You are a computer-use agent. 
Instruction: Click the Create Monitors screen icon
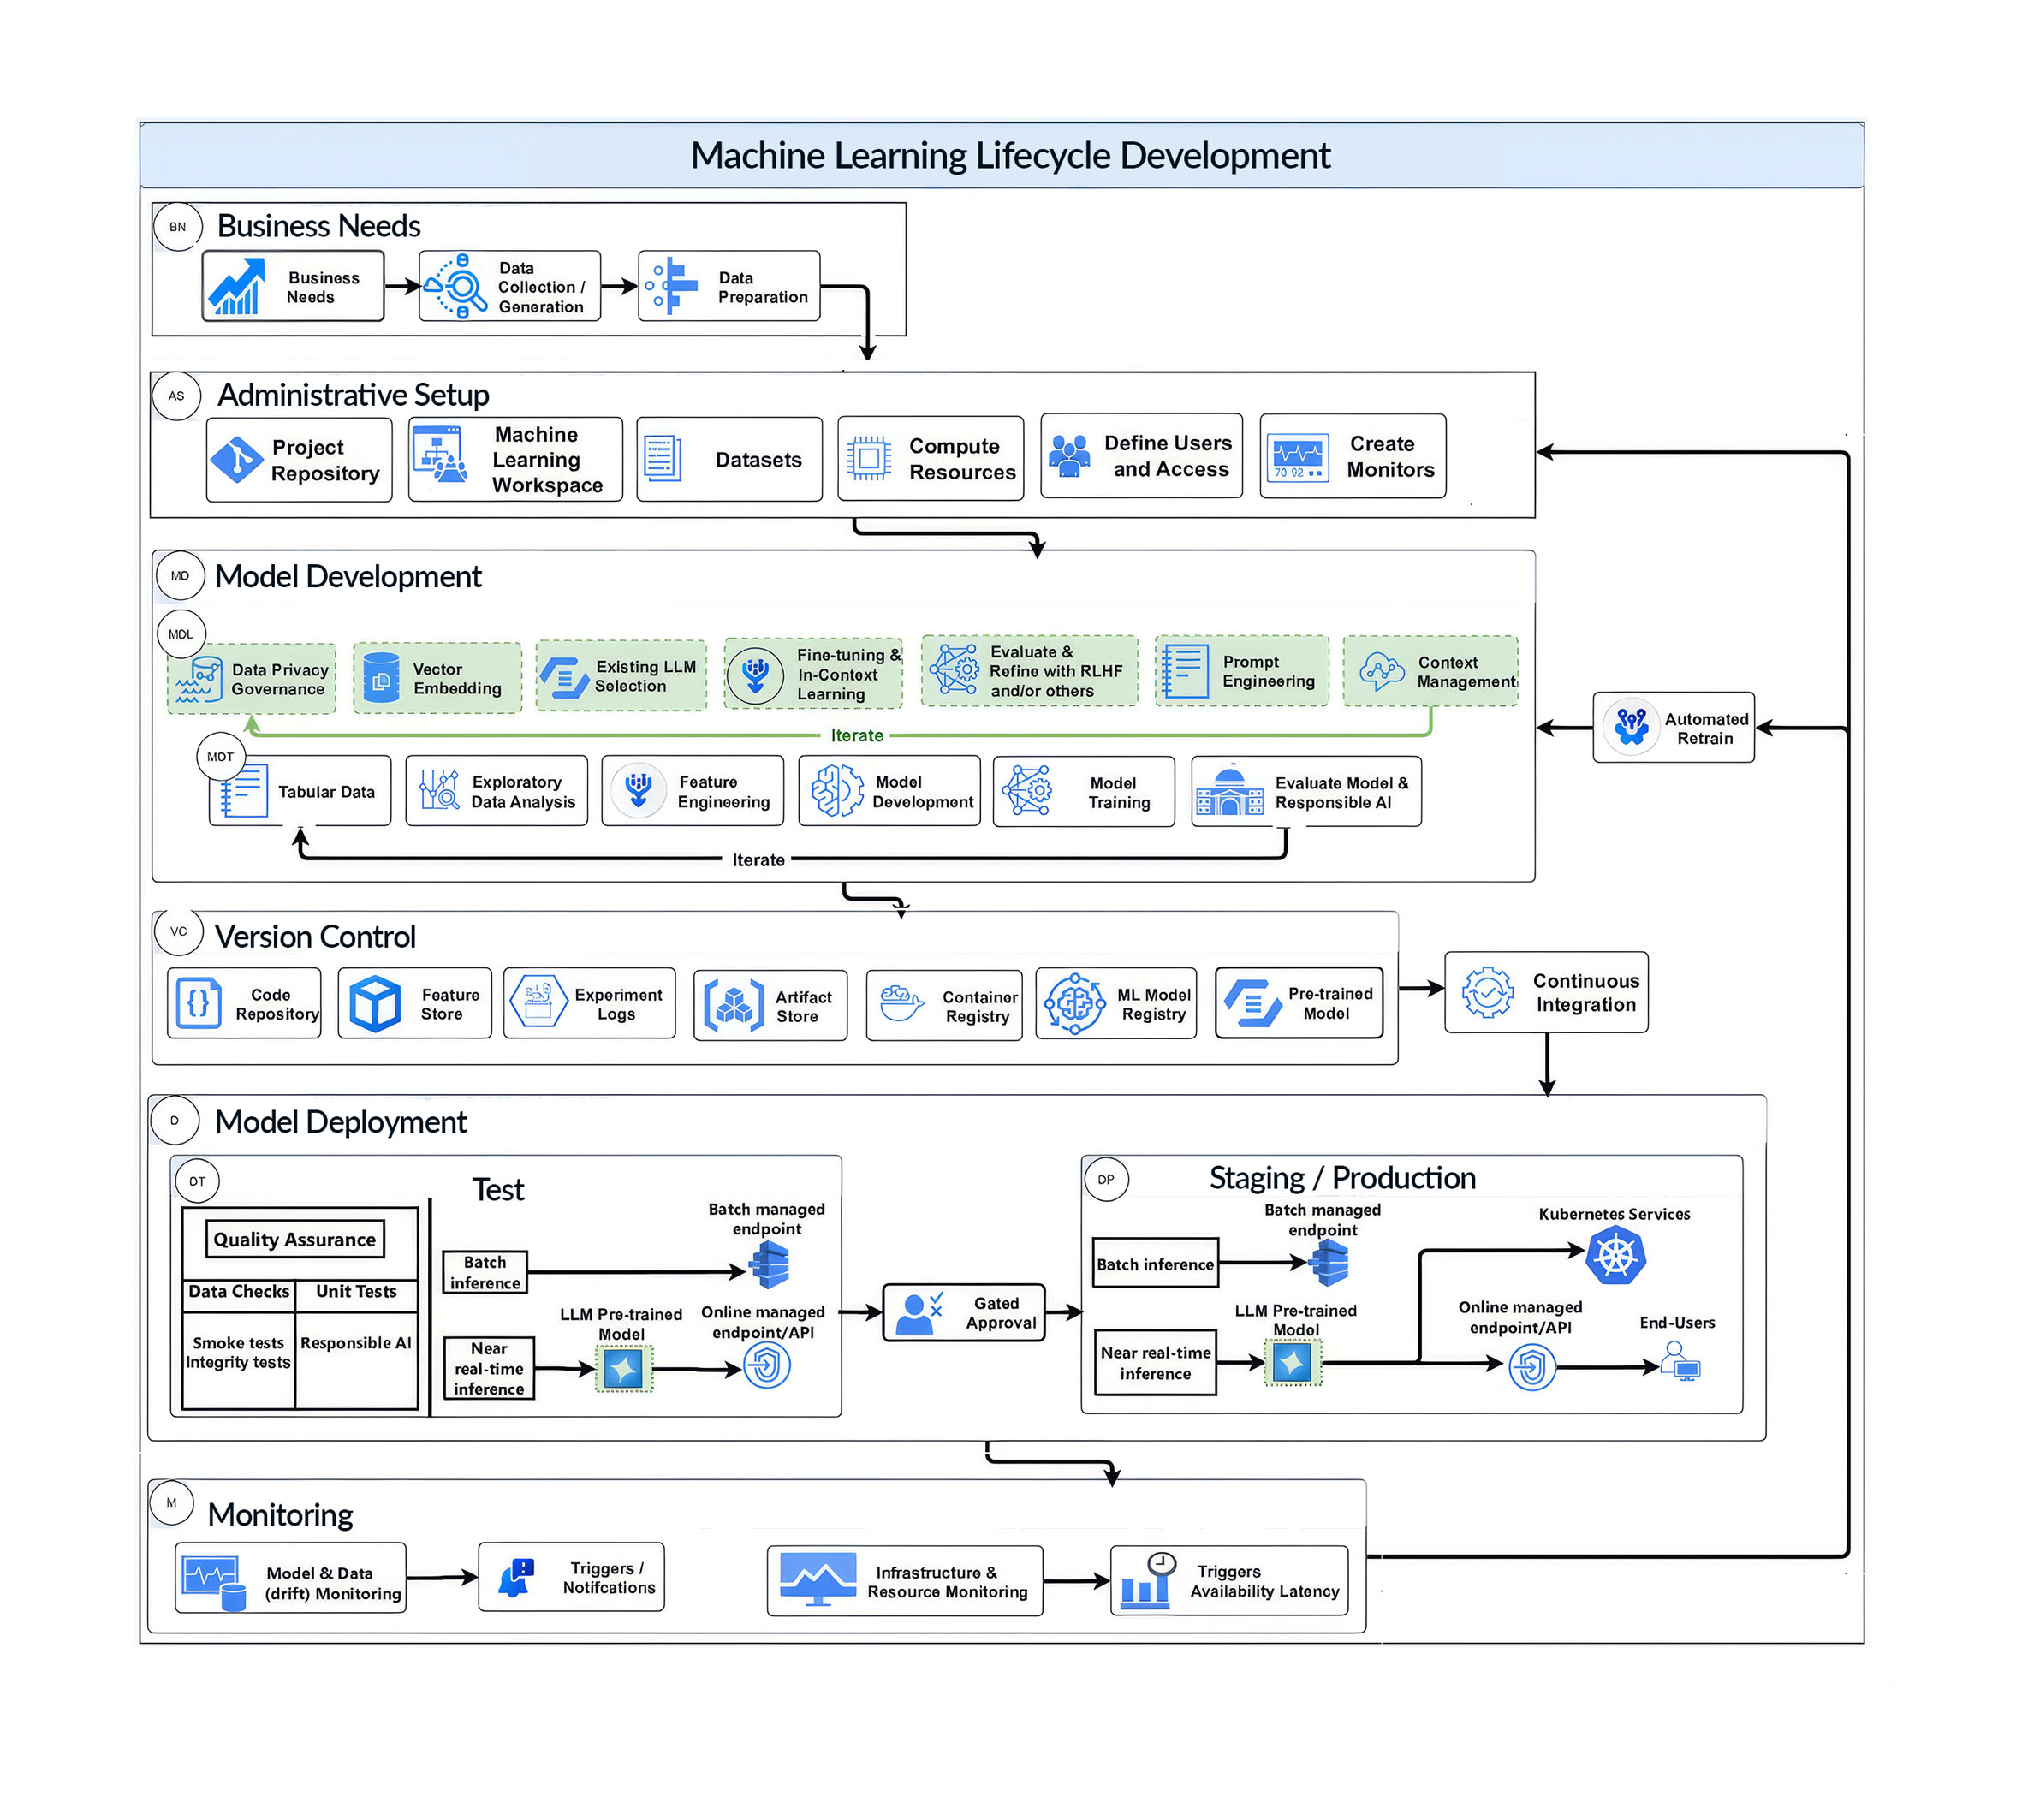[x=1297, y=458]
